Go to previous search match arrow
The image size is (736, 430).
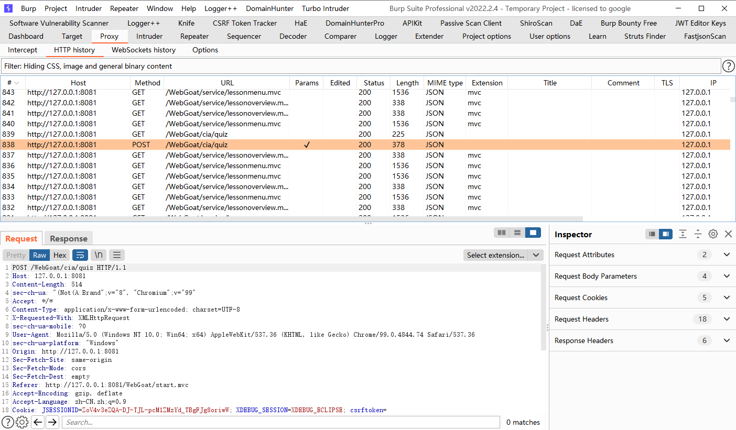point(38,422)
